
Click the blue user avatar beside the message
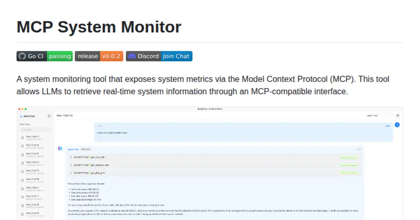coord(397,125)
